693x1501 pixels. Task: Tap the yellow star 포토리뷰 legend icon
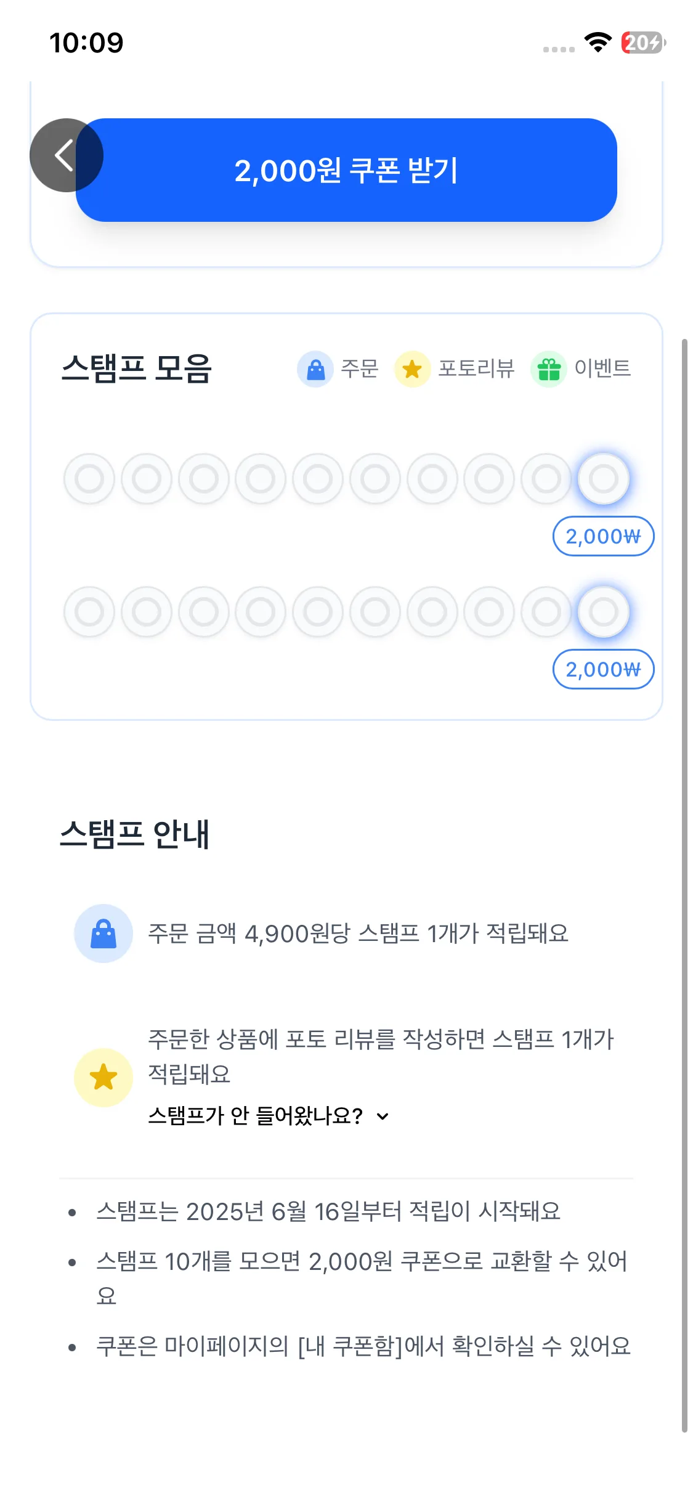point(412,369)
